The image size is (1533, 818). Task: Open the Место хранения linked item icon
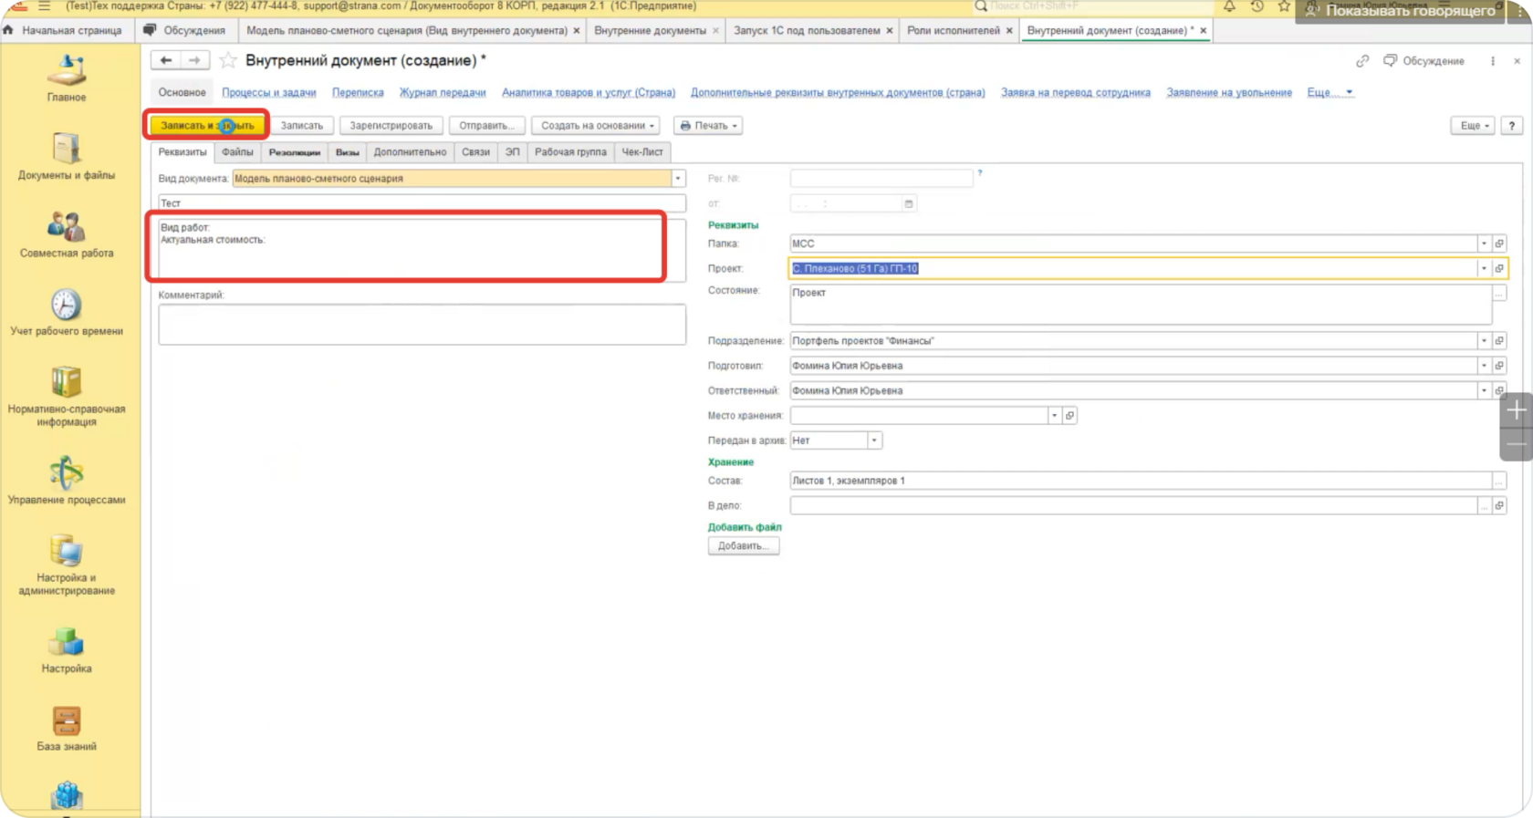pos(1069,415)
